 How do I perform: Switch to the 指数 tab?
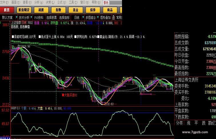[x=58, y=10]
